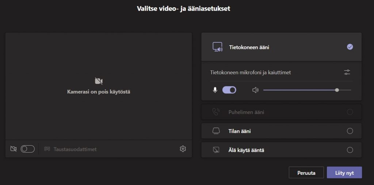Switch off the microphone toggle
This screenshot has height=185, width=374.
(229, 90)
